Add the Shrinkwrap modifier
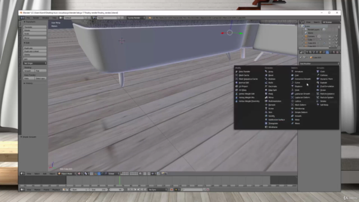This screenshot has height=202, width=359. (300, 108)
